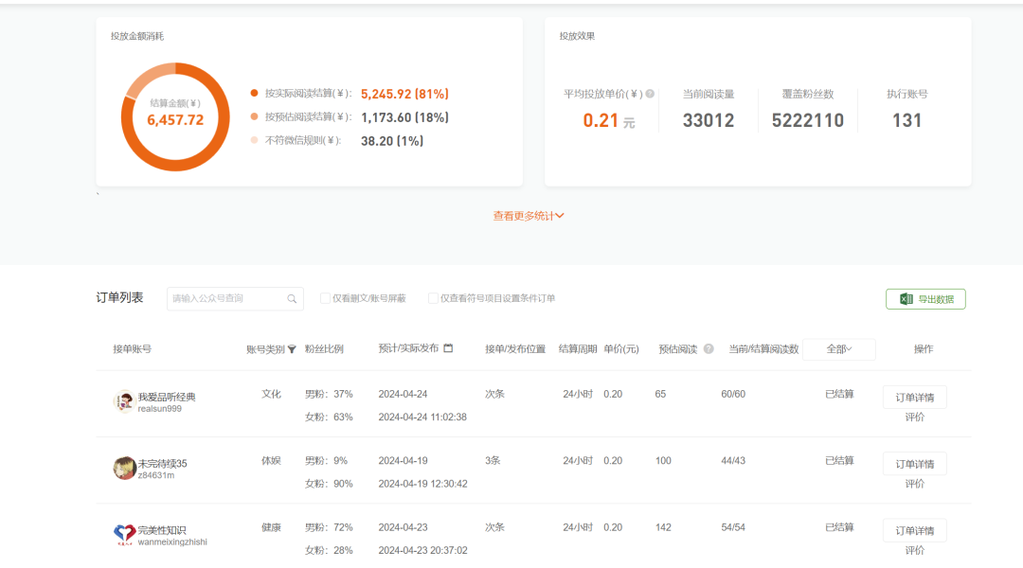Click the pale 不符微信规则 legend dot
The height and width of the screenshot is (568, 1023).
pos(254,140)
